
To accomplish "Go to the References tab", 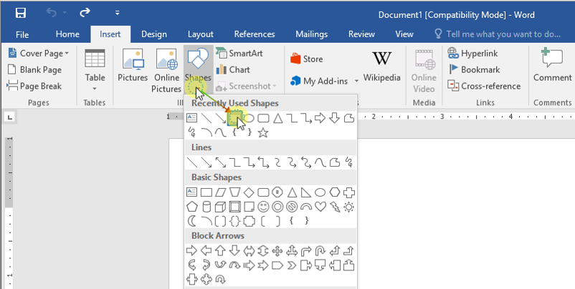I will point(255,34).
